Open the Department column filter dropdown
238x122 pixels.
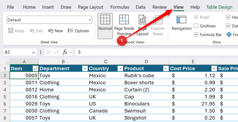coord(85,69)
